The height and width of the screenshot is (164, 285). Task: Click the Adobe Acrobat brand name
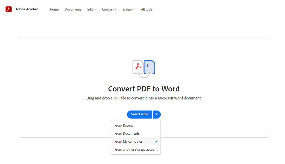[x=27, y=9]
